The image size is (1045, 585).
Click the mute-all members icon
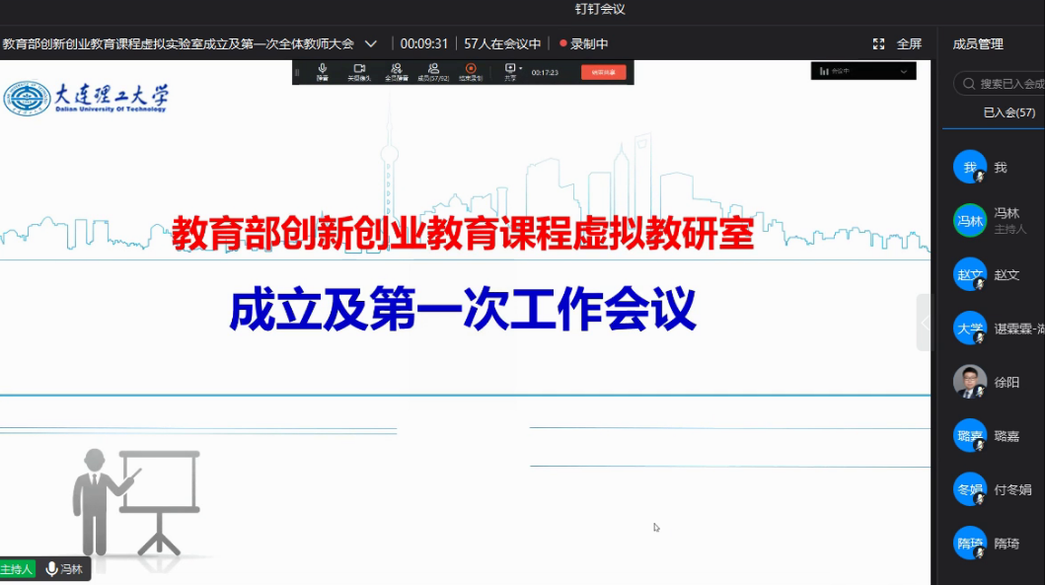point(396,69)
